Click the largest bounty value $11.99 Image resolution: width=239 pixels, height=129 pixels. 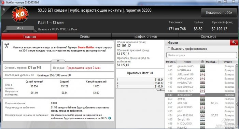pyautogui.click(x=34, y=93)
